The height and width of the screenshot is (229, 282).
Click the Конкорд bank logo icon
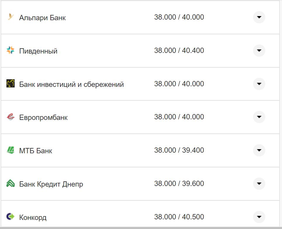[11, 217]
